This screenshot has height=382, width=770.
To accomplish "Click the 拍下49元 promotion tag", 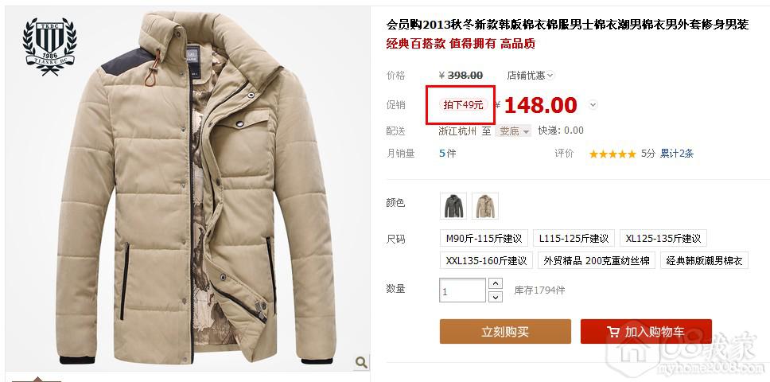I will (463, 104).
